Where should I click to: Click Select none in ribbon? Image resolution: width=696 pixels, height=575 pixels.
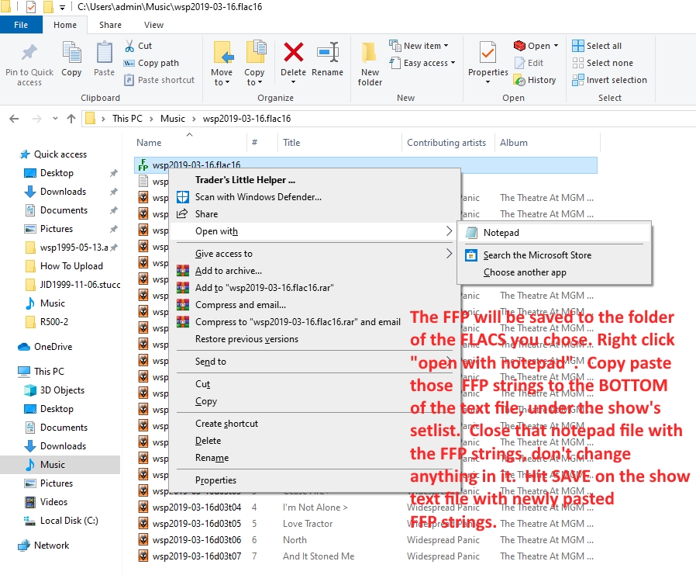[x=603, y=63]
